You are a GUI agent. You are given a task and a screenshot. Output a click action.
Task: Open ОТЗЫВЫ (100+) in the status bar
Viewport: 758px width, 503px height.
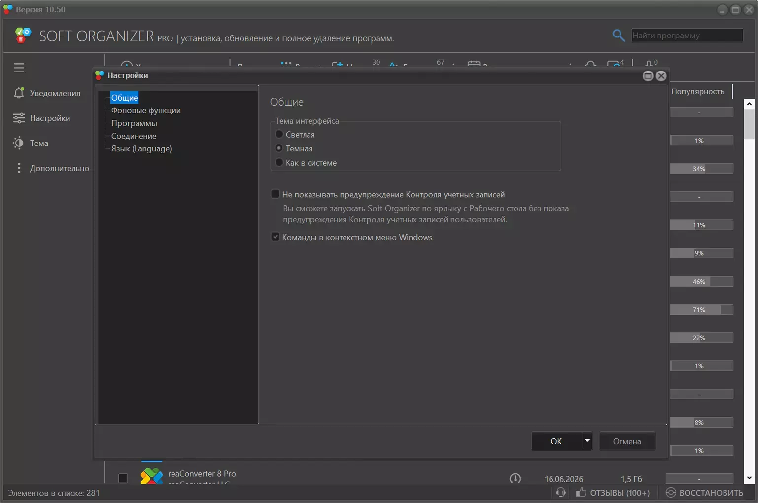coord(620,493)
